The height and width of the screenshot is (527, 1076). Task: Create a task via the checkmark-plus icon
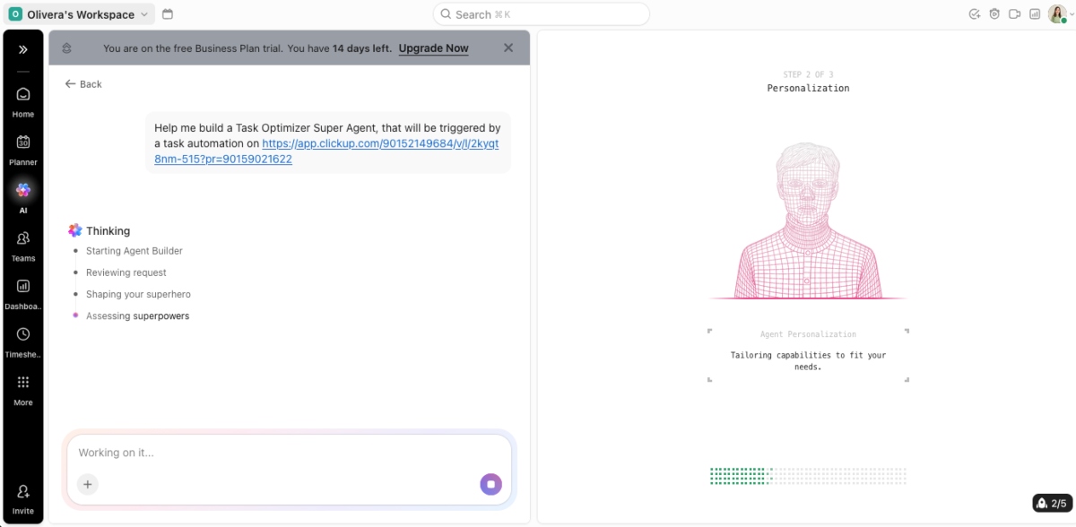pyautogui.click(x=974, y=13)
